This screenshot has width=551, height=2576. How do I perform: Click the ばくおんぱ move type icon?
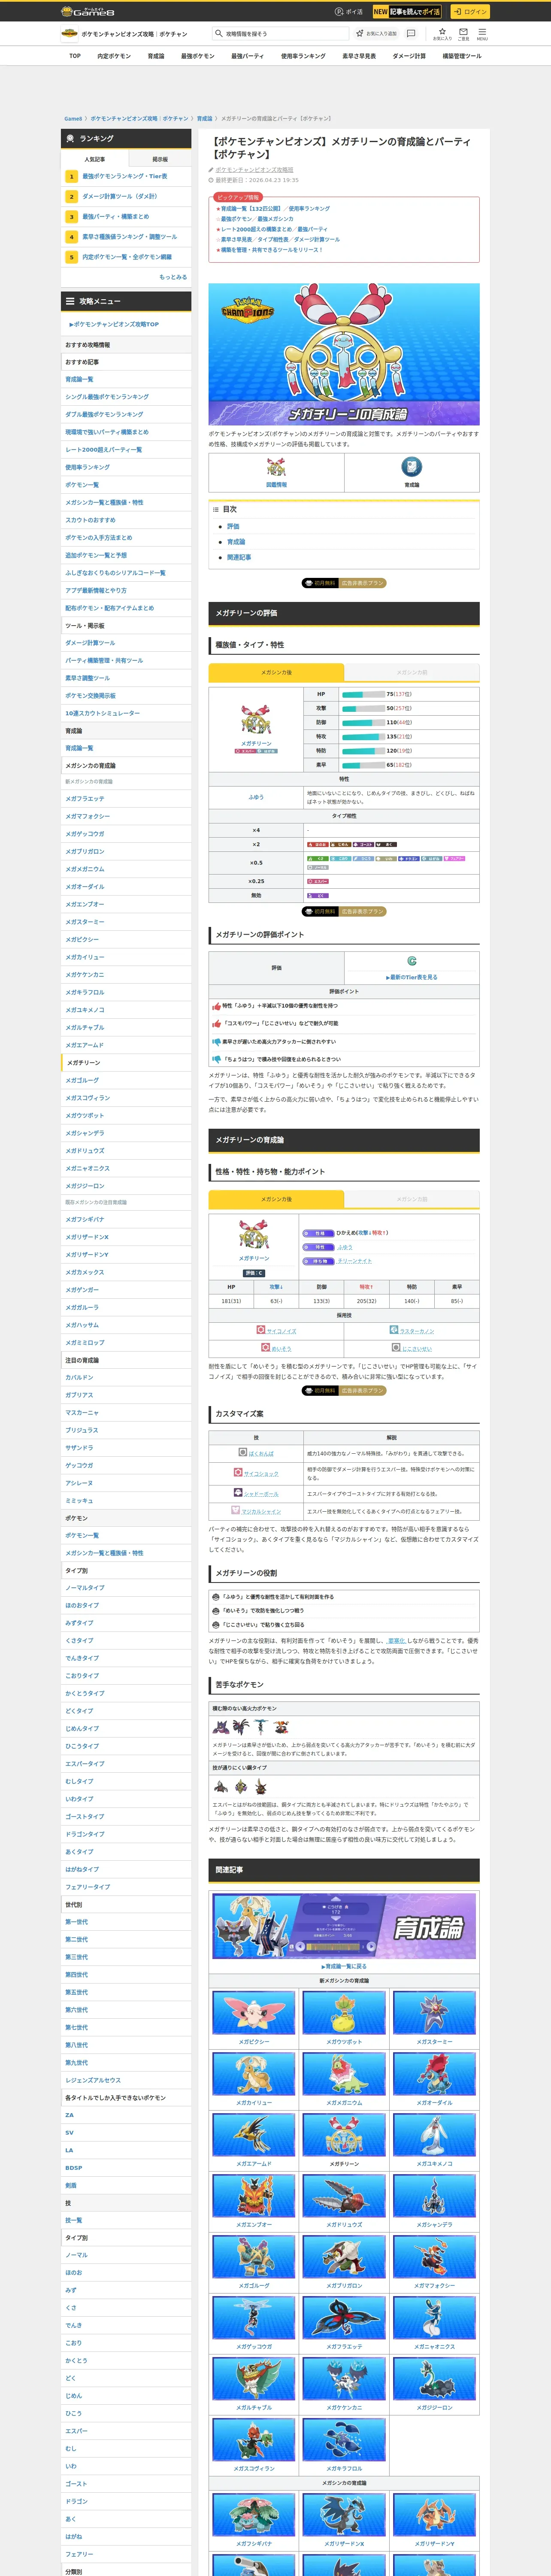[243, 1452]
